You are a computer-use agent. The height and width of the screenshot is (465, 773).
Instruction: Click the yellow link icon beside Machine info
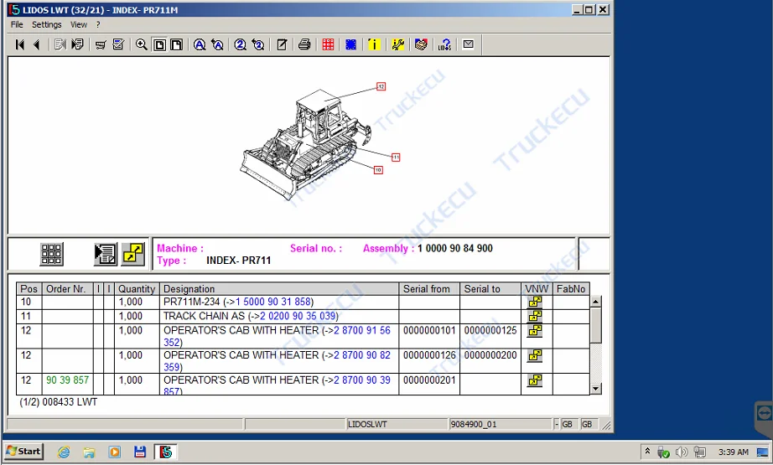point(133,254)
